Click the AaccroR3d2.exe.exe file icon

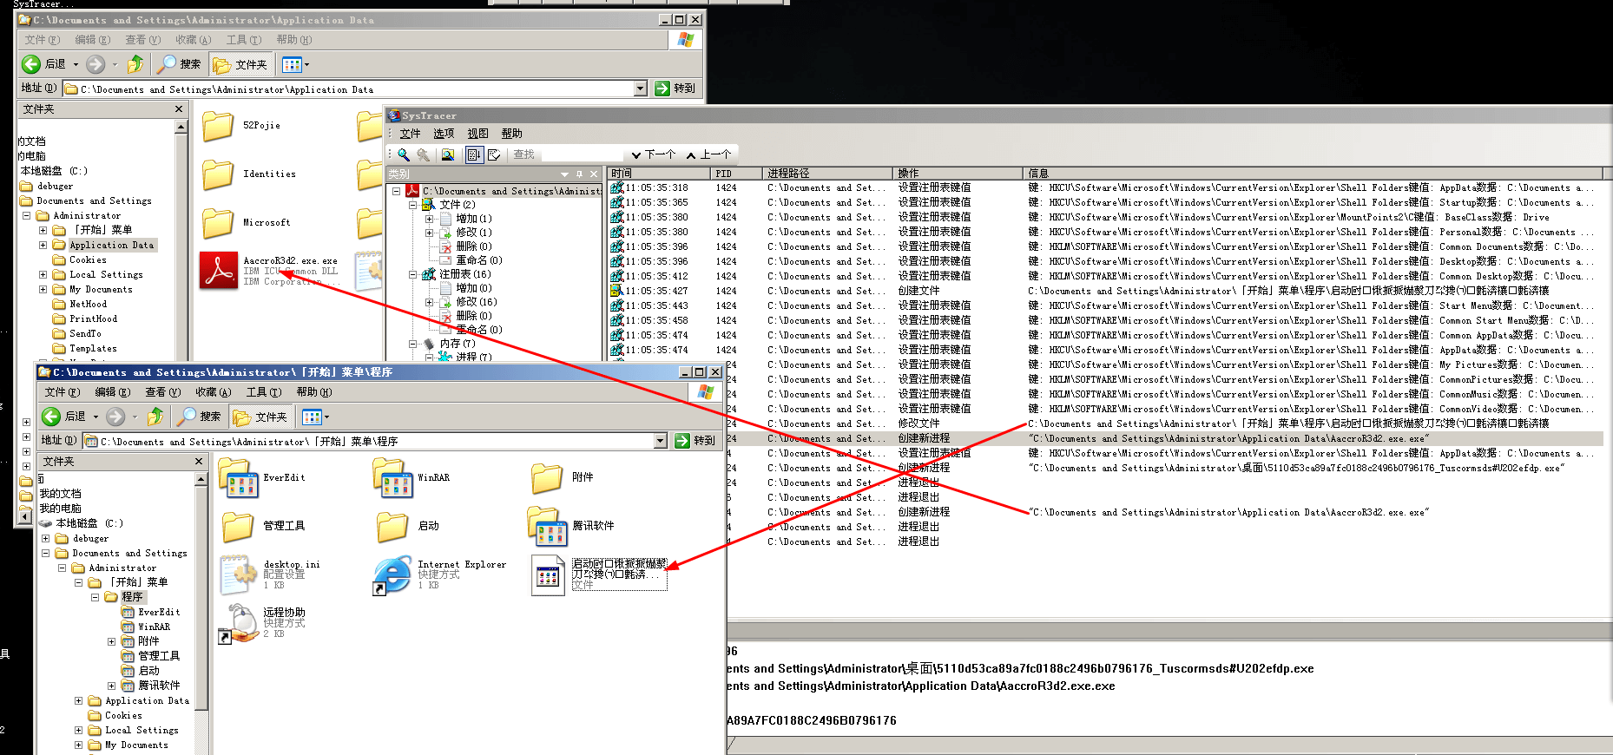(x=219, y=270)
